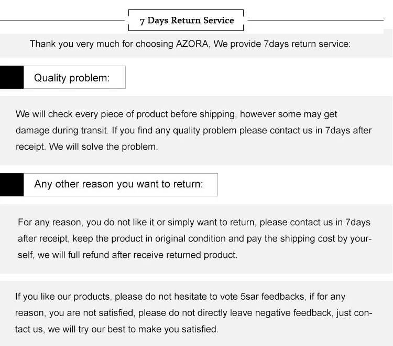Click the black square beside 'Quality problem:'
393x346 pixels.
pyautogui.click(x=12, y=77)
